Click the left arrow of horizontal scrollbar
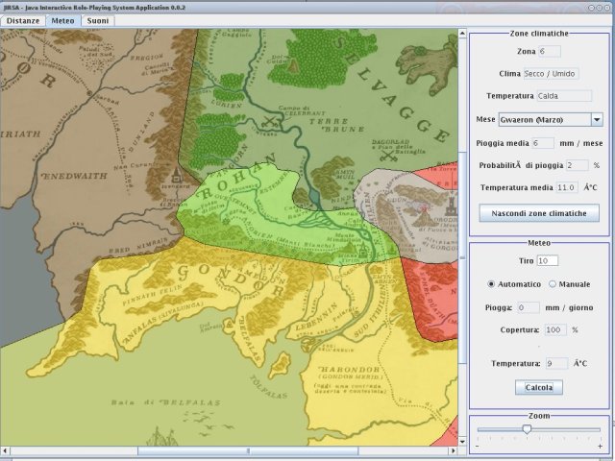This screenshot has width=615, height=461. click(x=5, y=450)
